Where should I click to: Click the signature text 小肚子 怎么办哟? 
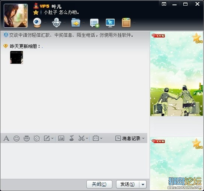61,12
